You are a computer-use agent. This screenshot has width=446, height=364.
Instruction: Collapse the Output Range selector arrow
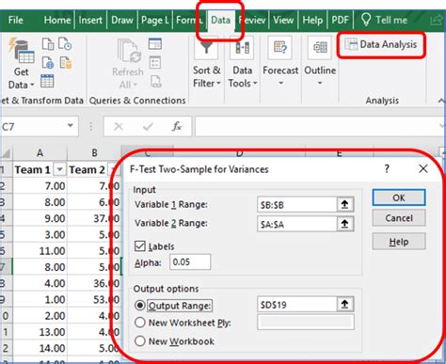(x=345, y=304)
